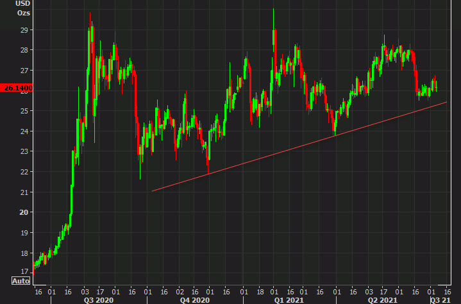
Task: Click the 20 price level on axis
Action: 25,212
